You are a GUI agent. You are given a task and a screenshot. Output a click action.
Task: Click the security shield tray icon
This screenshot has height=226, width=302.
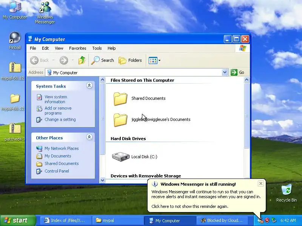267,220
